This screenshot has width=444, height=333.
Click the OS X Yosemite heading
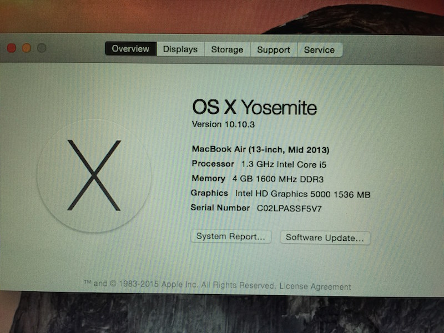(x=254, y=107)
